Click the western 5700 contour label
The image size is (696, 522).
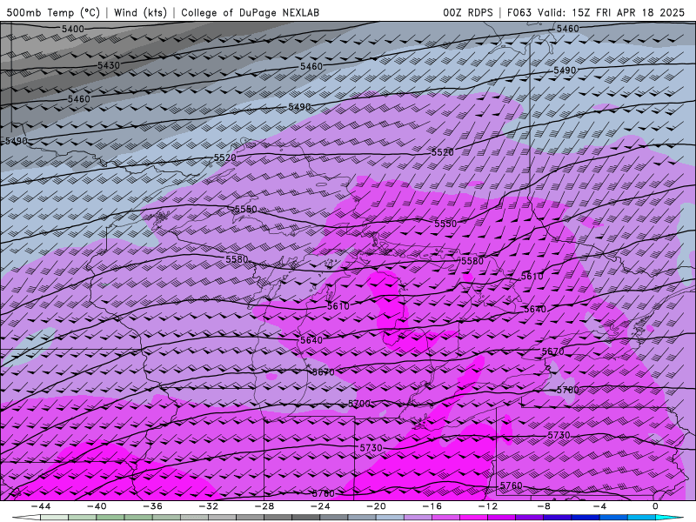click(x=359, y=404)
